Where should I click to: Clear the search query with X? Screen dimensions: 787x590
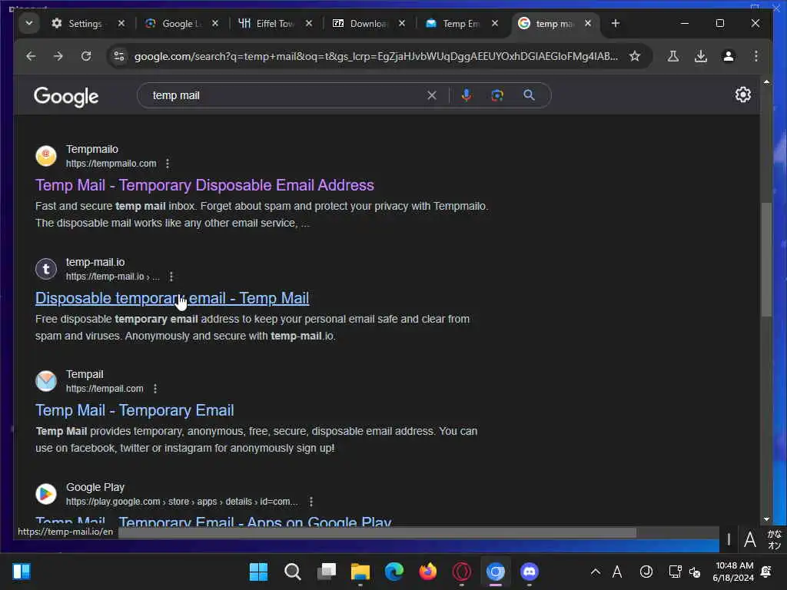[x=432, y=95]
